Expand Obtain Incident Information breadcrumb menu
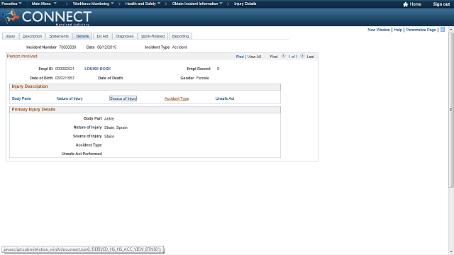 click(x=197, y=4)
